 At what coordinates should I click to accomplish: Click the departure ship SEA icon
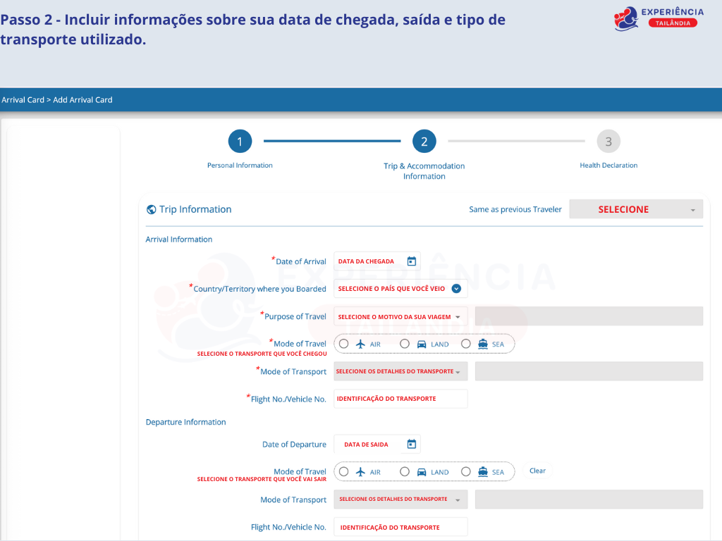[x=483, y=472]
